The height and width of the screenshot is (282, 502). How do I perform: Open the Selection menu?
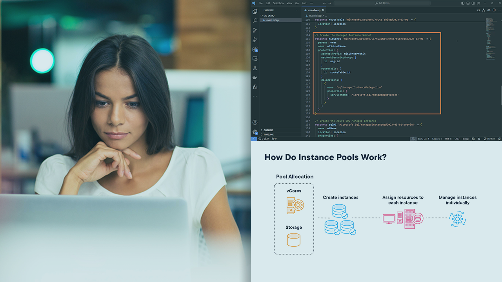point(278,3)
